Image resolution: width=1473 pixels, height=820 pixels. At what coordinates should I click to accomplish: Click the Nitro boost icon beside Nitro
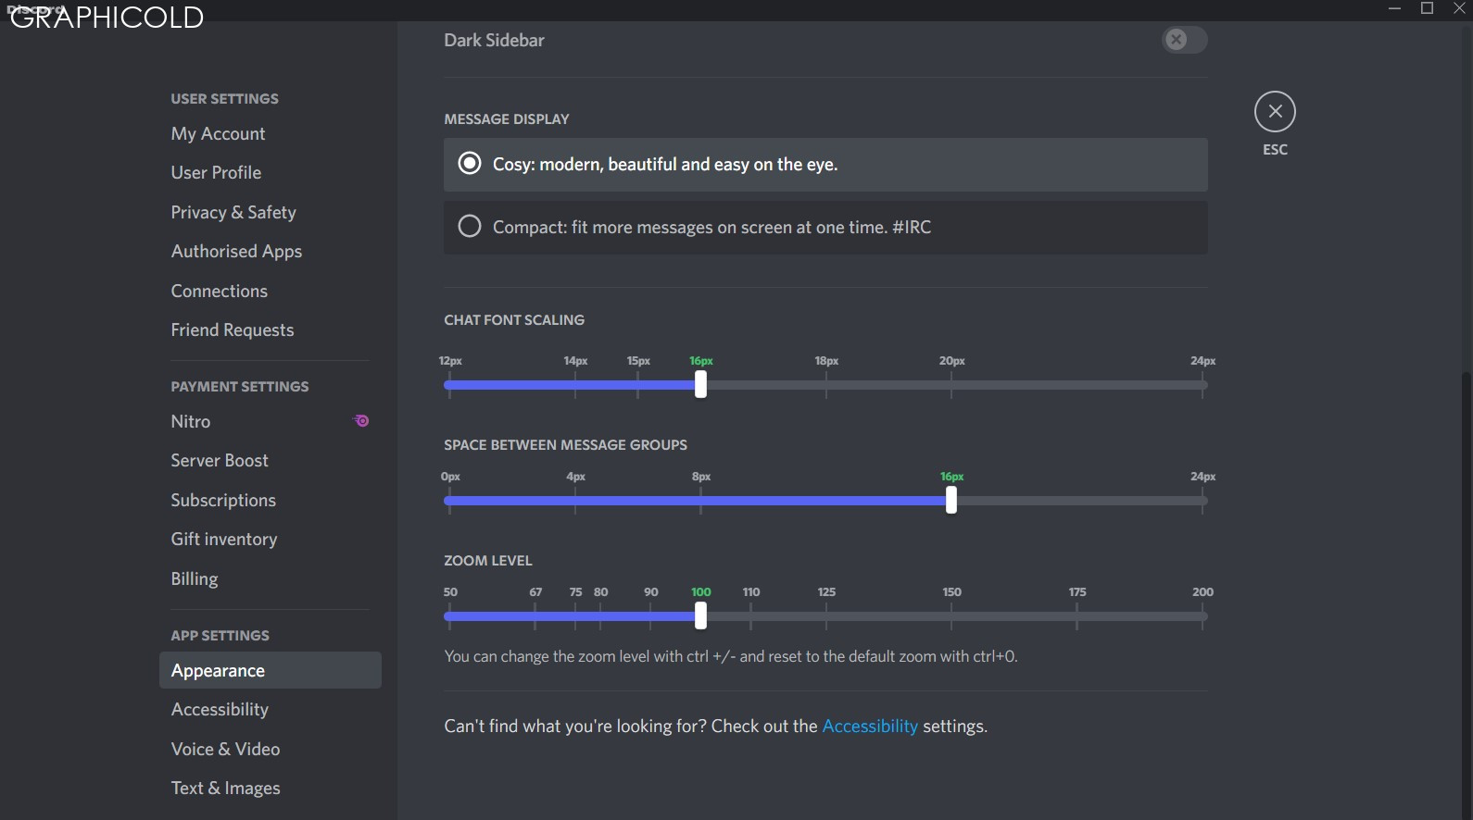pyautogui.click(x=360, y=421)
